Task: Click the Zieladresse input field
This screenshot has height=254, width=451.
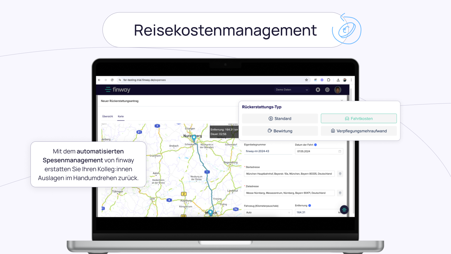Action: tap(289, 193)
